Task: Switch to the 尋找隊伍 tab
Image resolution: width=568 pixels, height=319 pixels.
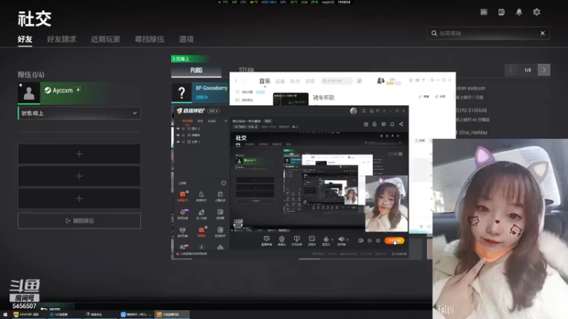Action: pos(149,39)
